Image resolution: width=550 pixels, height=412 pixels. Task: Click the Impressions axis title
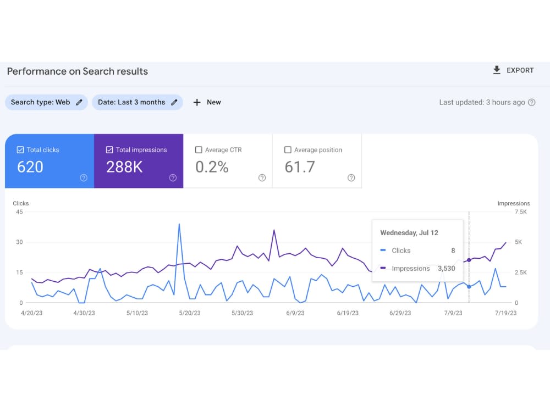coord(514,203)
